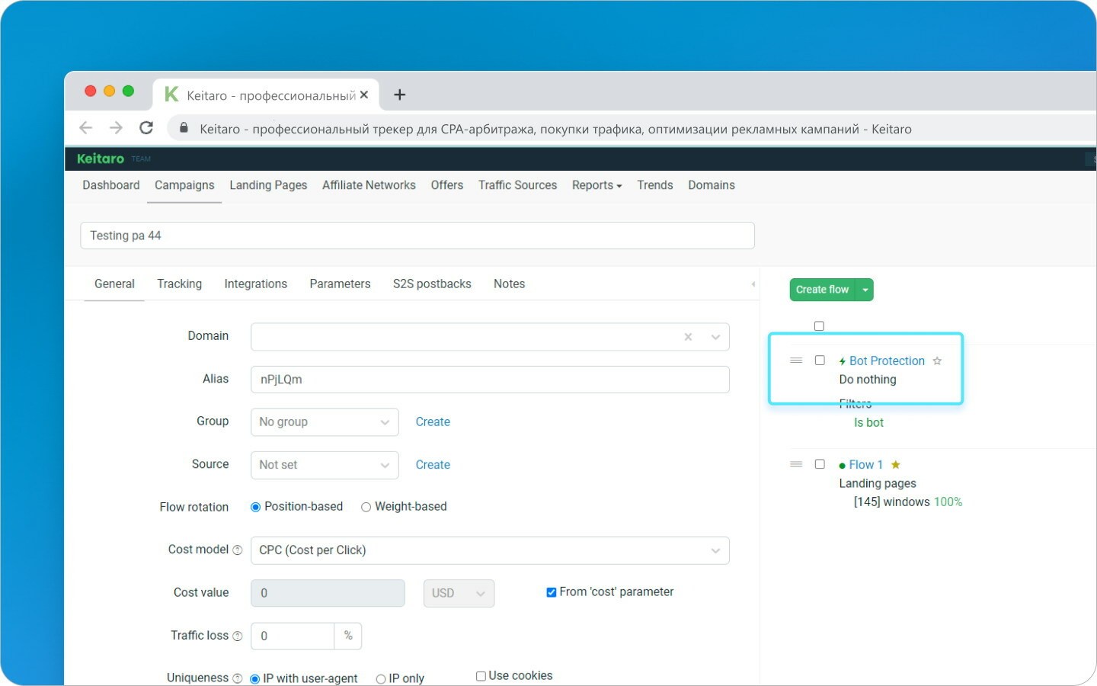Grab the Flow 1 drag handle
This screenshot has width=1097, height=686.
[796, 464]
